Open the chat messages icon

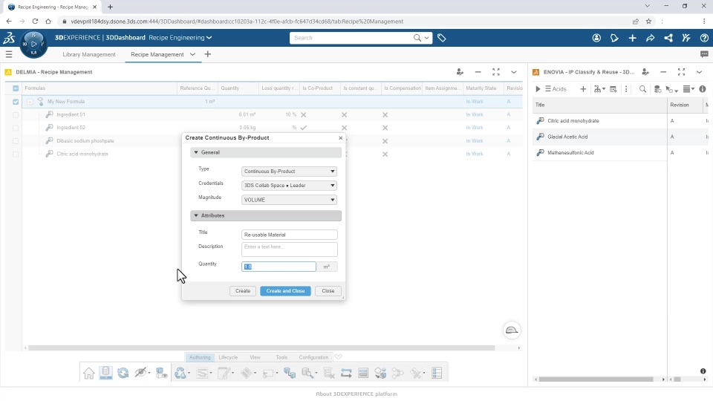704,54
